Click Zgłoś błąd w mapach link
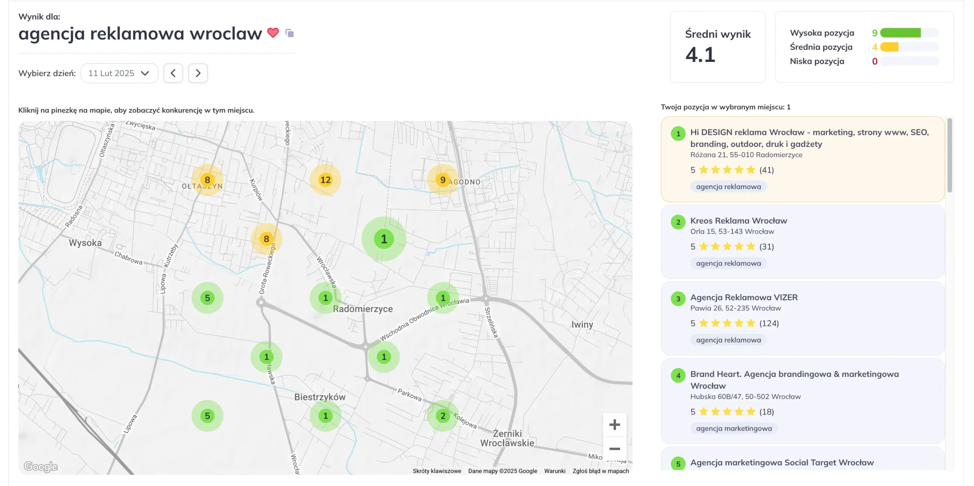This screenshot has height=486, width=974. [x=601, y=471]
